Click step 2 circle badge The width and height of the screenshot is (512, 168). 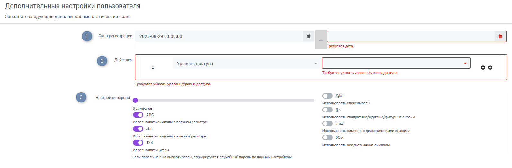(102, 61)
